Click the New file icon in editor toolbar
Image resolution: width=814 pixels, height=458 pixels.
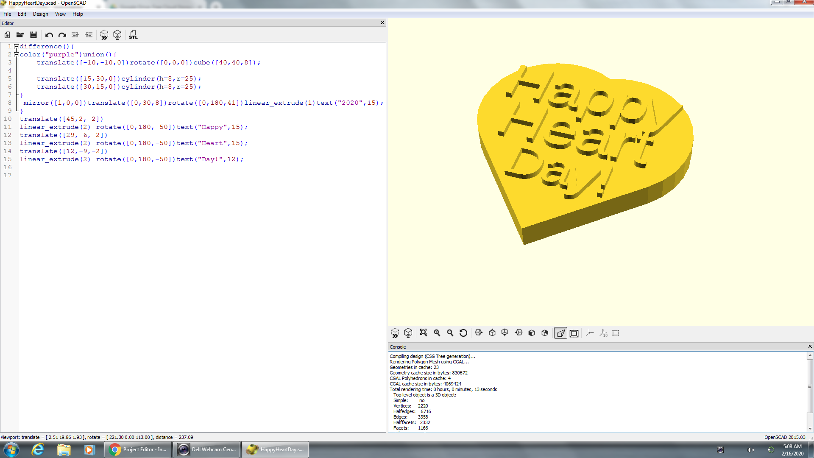[7, 35]
